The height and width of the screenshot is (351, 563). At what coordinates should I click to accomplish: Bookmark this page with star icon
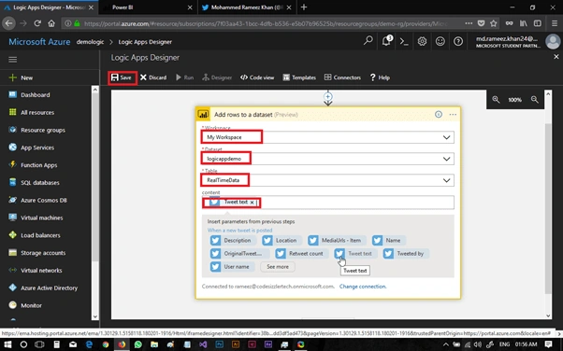click(494, 23)
